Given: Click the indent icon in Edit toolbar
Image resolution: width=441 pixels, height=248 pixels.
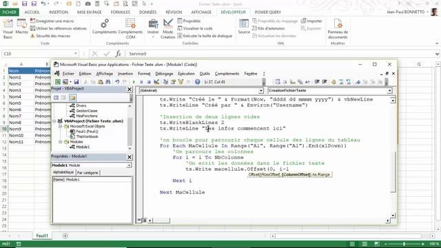Looking at the screenshot, I should [317, 82].
